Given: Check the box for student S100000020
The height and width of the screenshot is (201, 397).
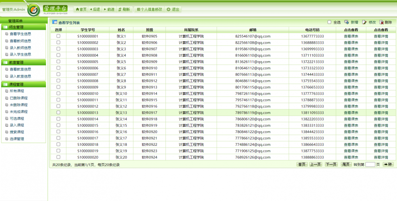Looking at the screenshot, I should coord(58,157).
